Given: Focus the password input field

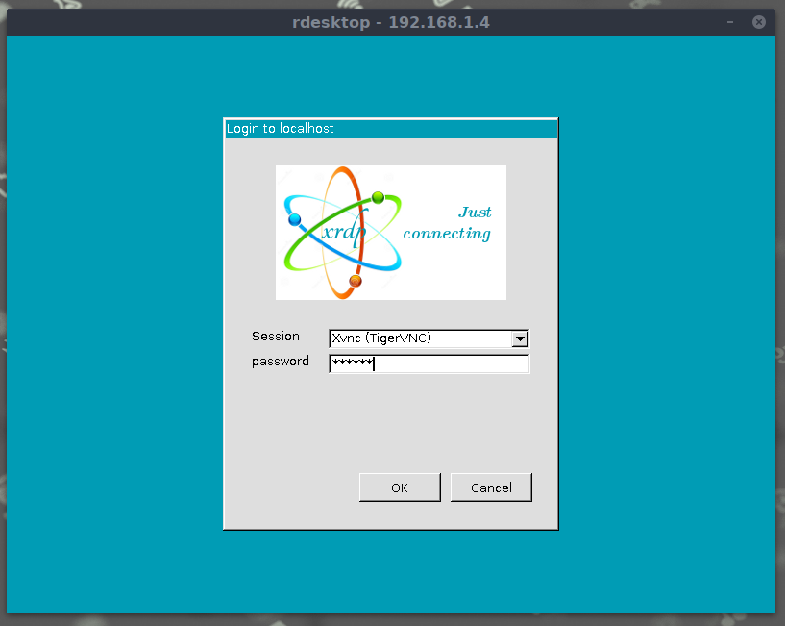Looking at the screenshot, I should click(x=429, y=363).
